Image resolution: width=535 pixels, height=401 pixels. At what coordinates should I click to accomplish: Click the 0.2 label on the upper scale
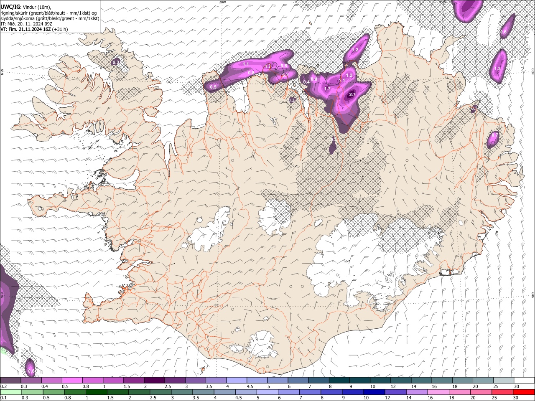[x=3, y=386]
